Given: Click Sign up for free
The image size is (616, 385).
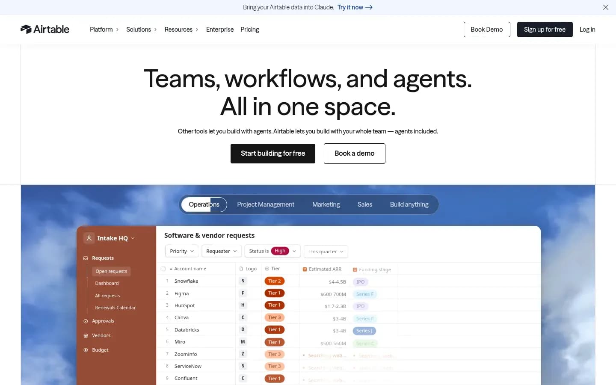Looking at the screenshot, I should pyautogui.click(x=545, y=30).
